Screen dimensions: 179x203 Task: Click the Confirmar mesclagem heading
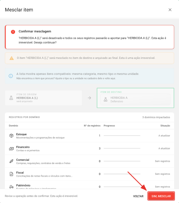click(x=35, y=31)
